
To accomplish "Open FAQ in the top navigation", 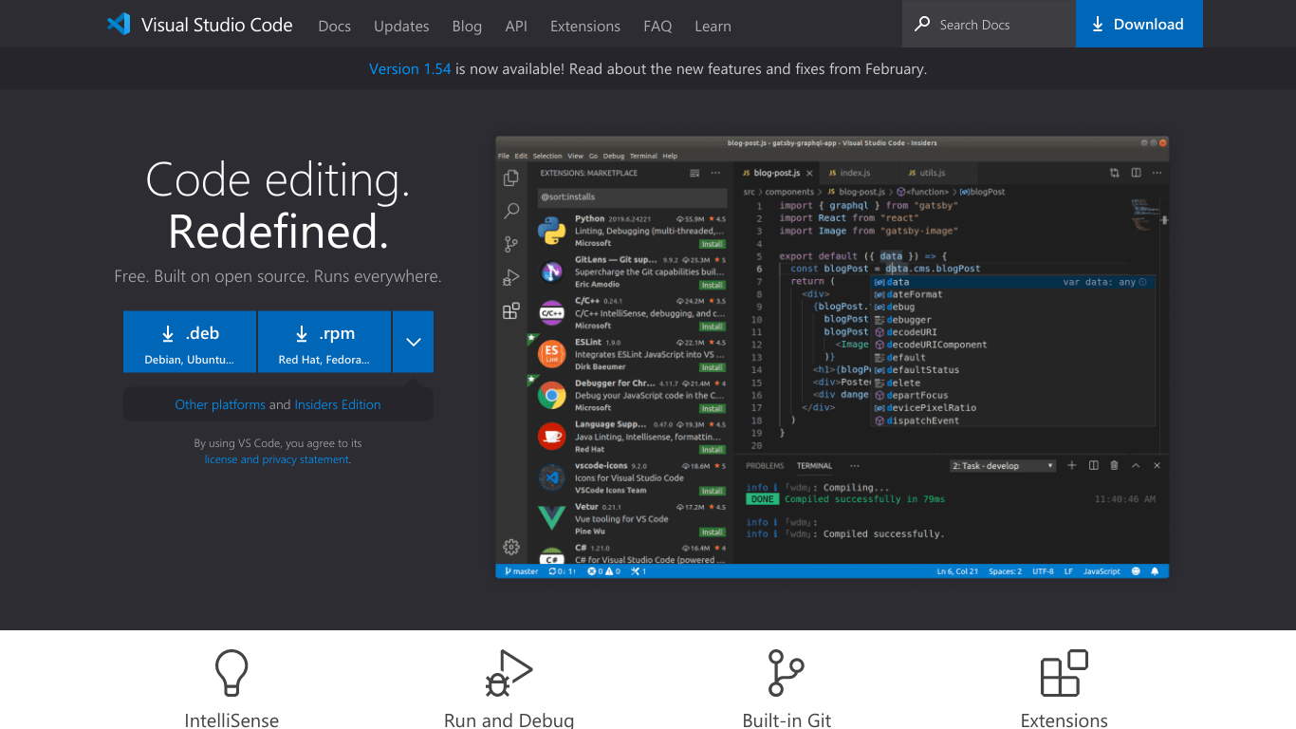I will [657, 26].
